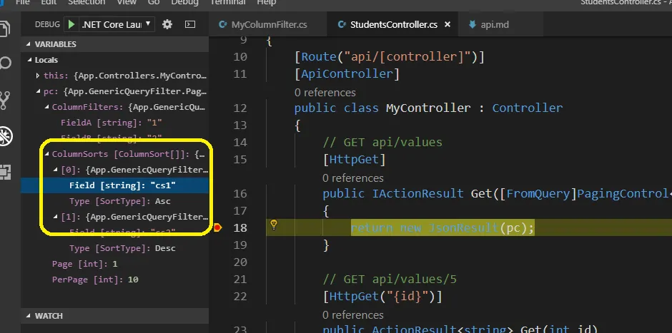Image resolution: width=672 pixels, height=333 pixels.
Task: Collapse the ColumnFilters node
Action: click(x=46, y=107)
